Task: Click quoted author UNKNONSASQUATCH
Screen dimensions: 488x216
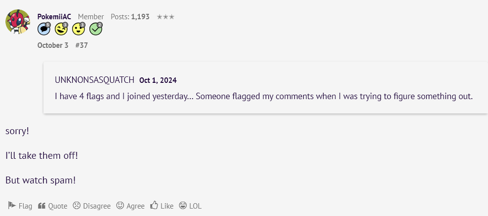Action: click(x=94, y=80)
